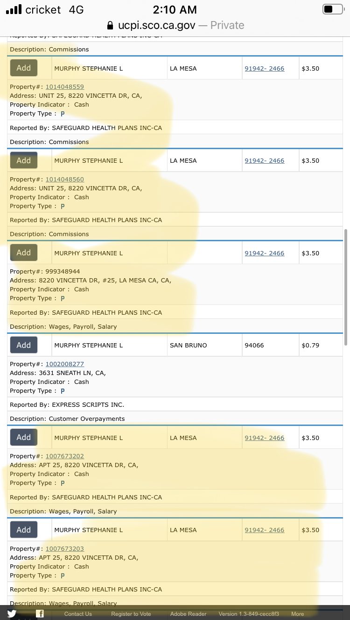Add the property above Property# 1014048560
The image size is (350, 620).
[24, 160]
